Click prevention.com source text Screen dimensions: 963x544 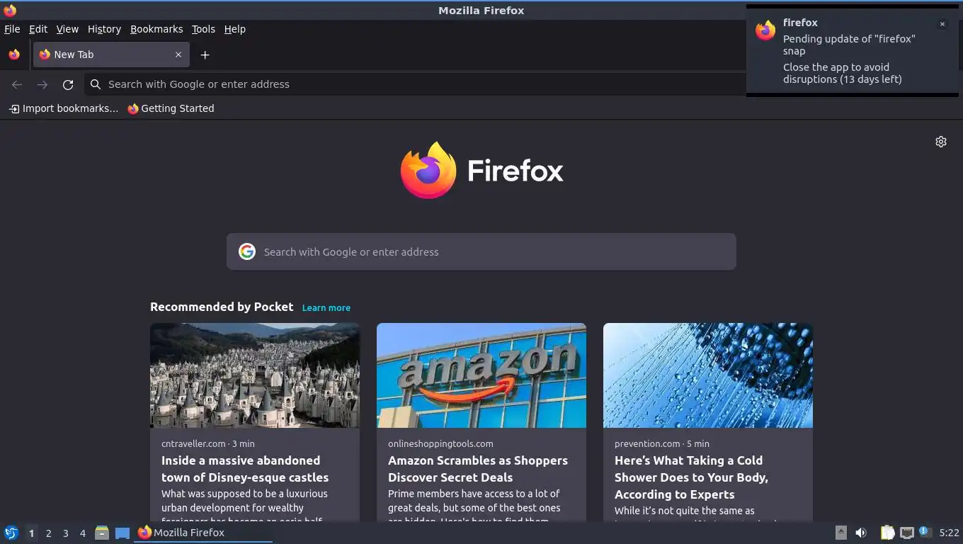[x=647, y=443]
